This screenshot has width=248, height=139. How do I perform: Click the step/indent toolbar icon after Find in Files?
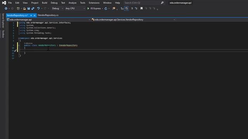[x=122, y=8]
